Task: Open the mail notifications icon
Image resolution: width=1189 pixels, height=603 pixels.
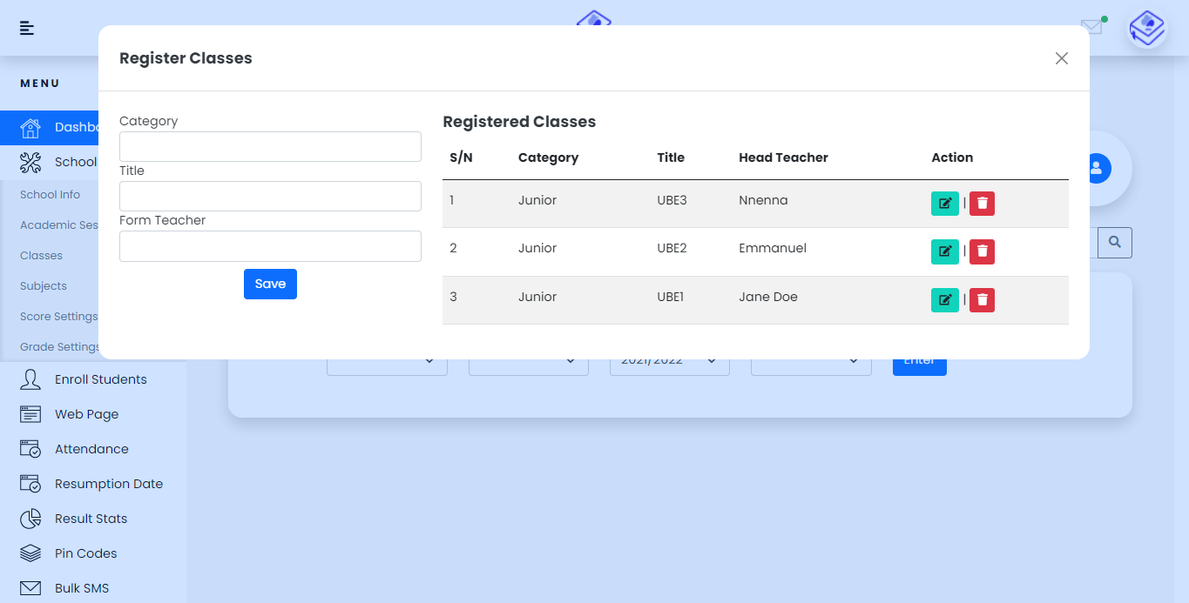Action: pyautogui.click(x=1091, y=27)
